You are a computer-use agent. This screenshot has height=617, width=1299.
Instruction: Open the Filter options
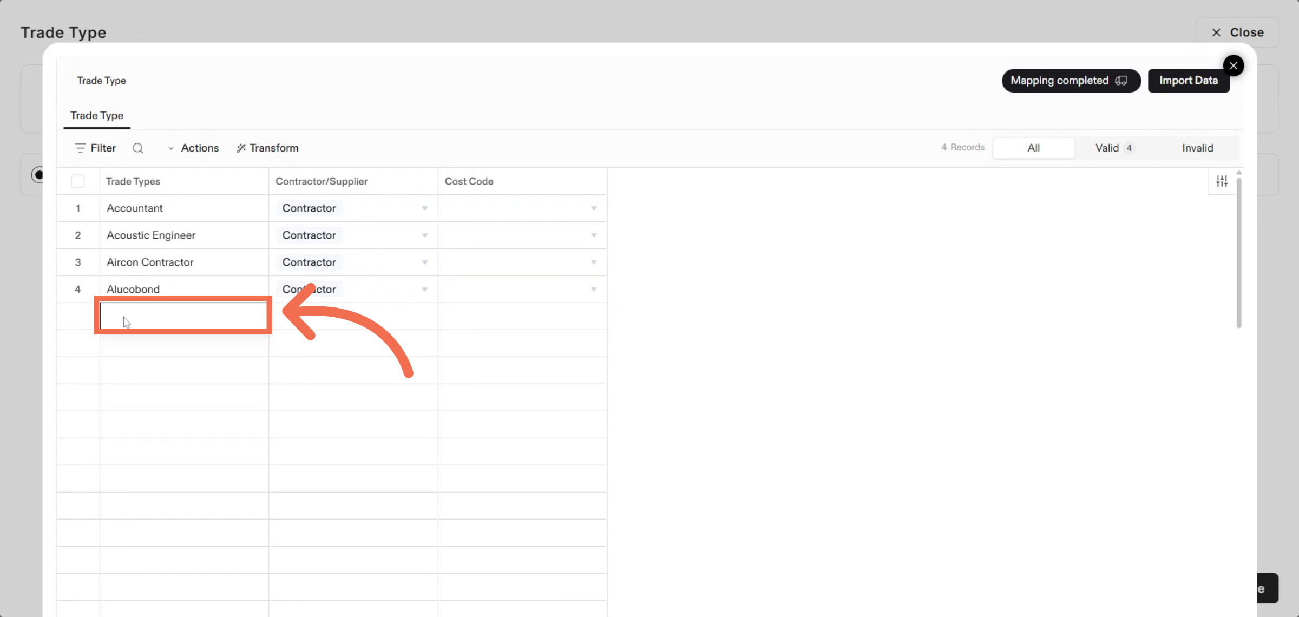click(96, 148)
